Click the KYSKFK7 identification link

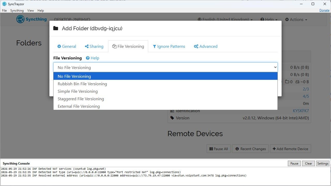(x=301, y=111)
